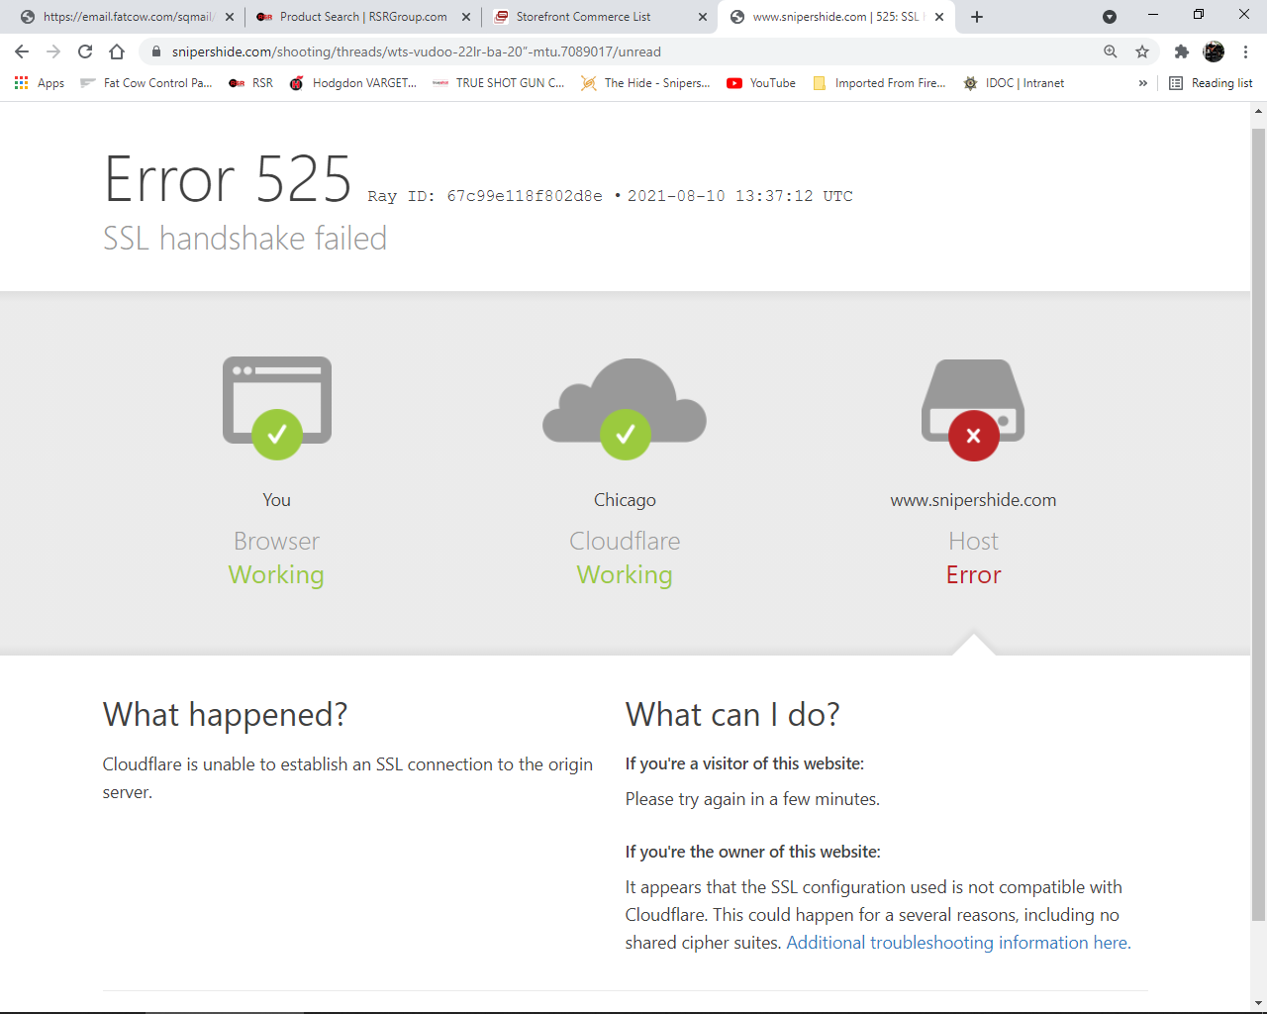Click the scrollbar down arrow
The width and height of the screenshot is (1267, 1014).
[1258, 1003]
